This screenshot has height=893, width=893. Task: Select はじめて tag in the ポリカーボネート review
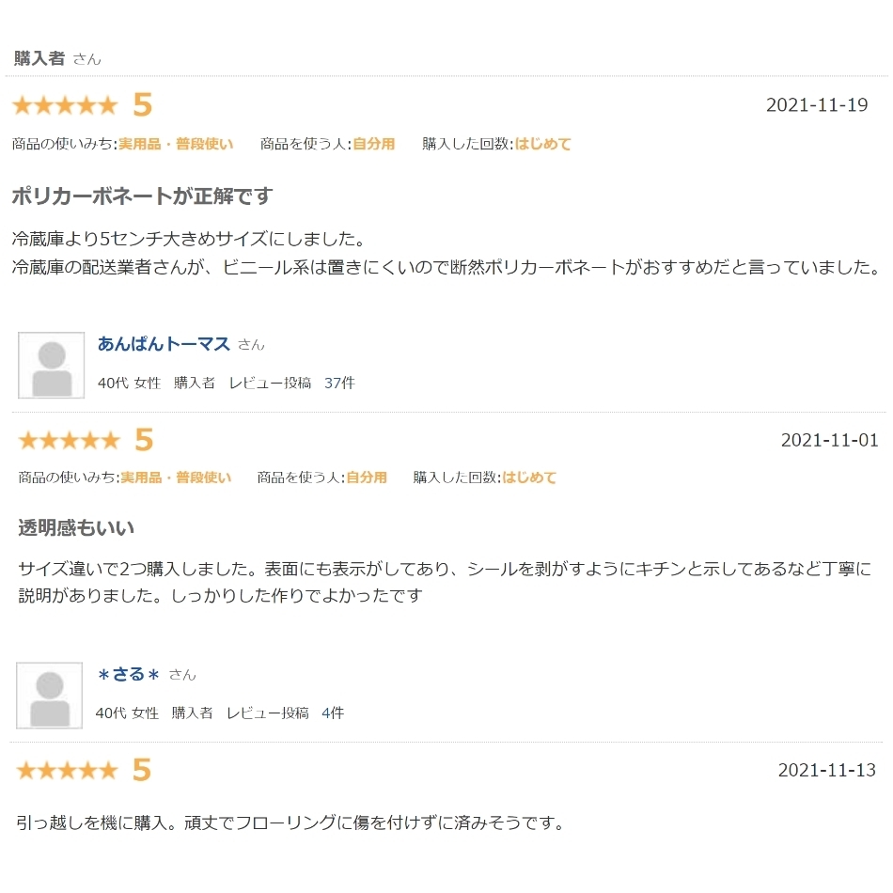pos(542,144)
